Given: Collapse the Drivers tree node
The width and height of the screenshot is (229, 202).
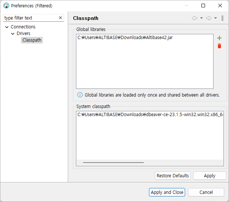Looking at the screenshot, I should tap(13, 34).
